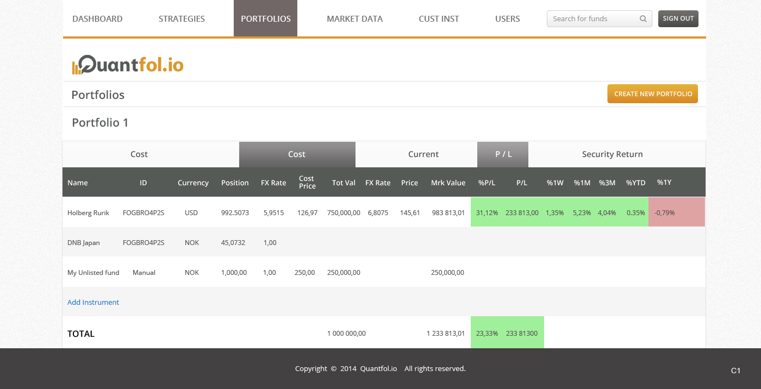Go to Strategies page
The height and width of the screenshot is (389, 761).
tap(182, 18)
